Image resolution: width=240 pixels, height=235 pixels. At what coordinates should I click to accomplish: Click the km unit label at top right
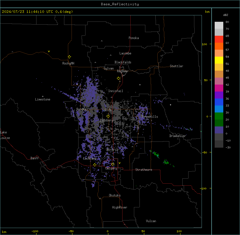pos(207,12)
